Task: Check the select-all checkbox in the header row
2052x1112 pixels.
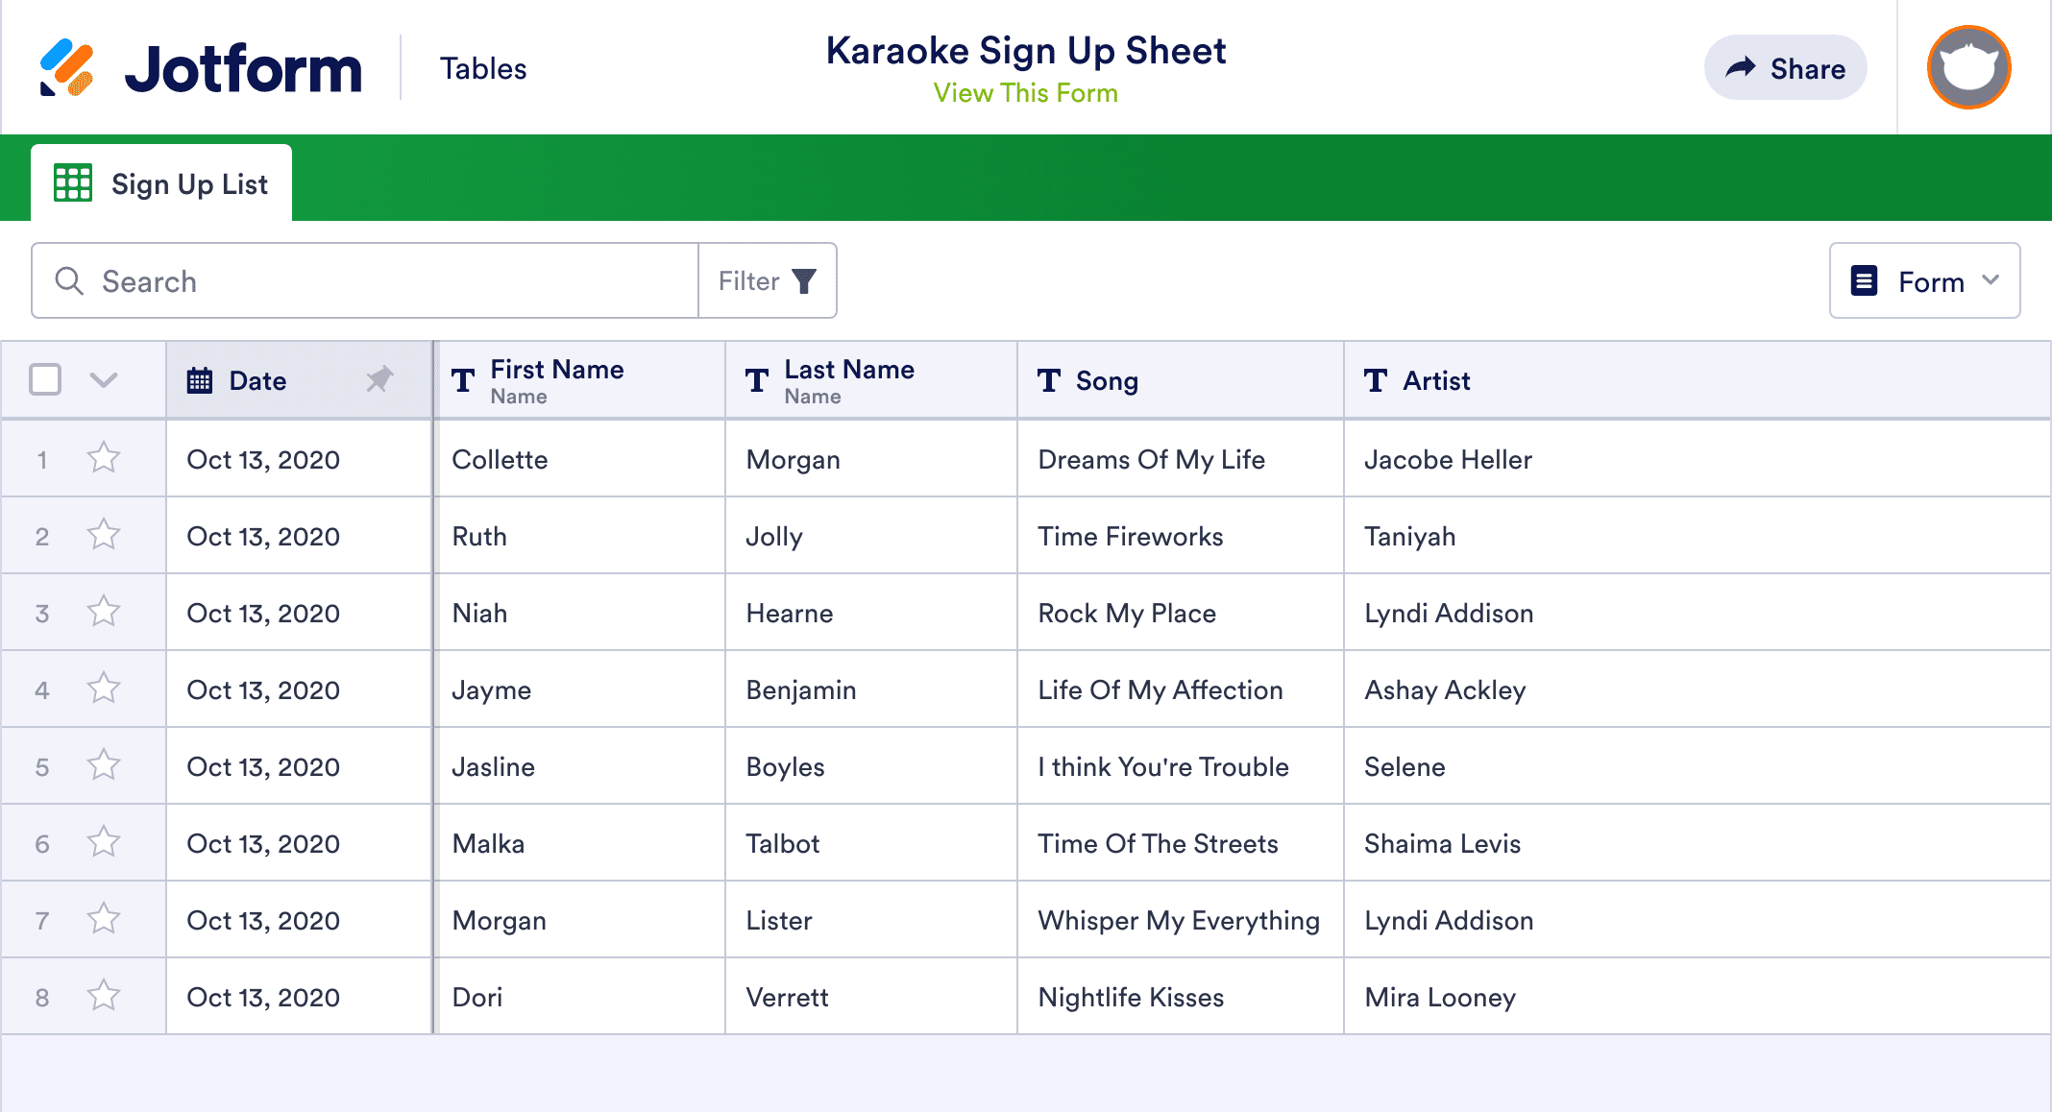Action: pos(45,380)
